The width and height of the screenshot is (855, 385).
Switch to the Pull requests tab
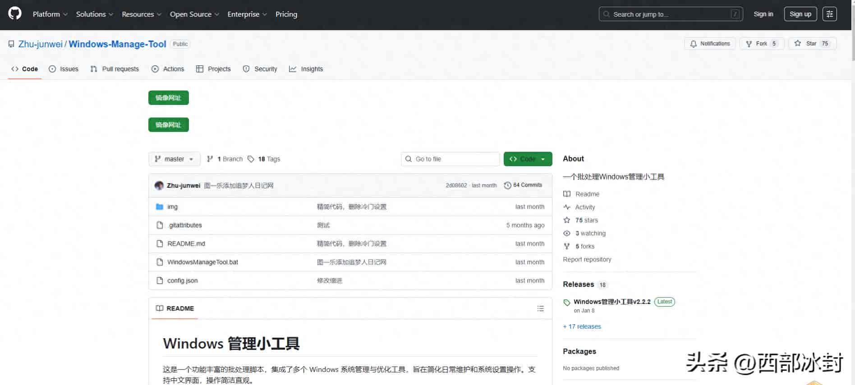tap(115, 69)
